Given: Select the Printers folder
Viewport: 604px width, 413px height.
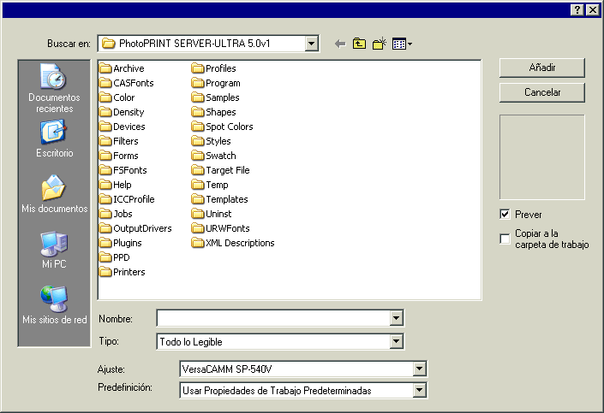Looking at the screenshot, I should point(123,272).
